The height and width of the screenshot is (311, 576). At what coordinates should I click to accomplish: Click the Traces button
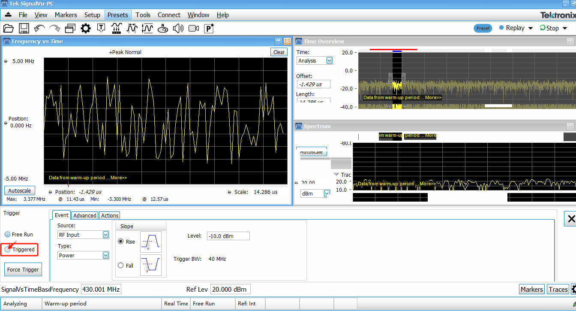click(x=558, y=289)
